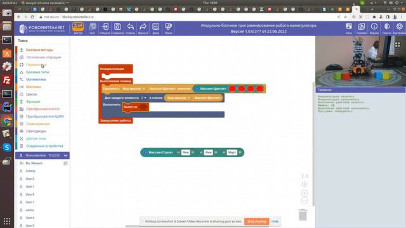Screen dimensions: 406x228
Task: Open the Портал globe icon
Action: coord(387,28)
